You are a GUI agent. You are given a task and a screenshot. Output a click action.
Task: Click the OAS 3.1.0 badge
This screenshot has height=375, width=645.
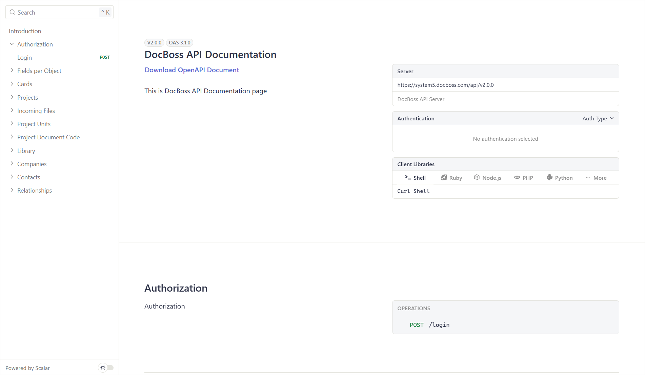pos(180,43)
